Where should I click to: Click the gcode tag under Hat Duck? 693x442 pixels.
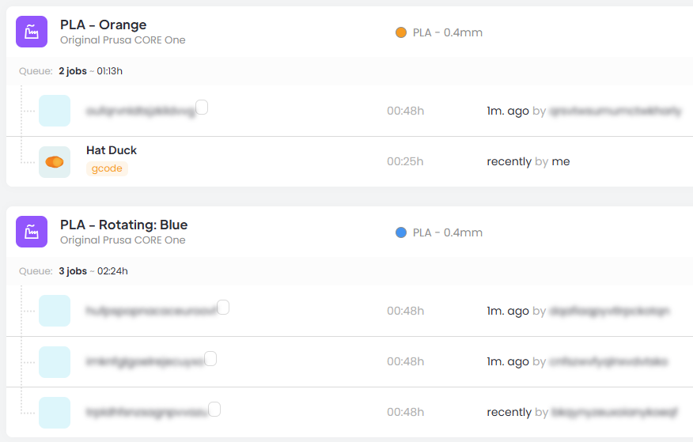tap(107, 168)
